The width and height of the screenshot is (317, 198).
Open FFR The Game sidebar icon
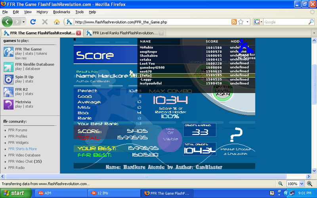tap(9, 52)
